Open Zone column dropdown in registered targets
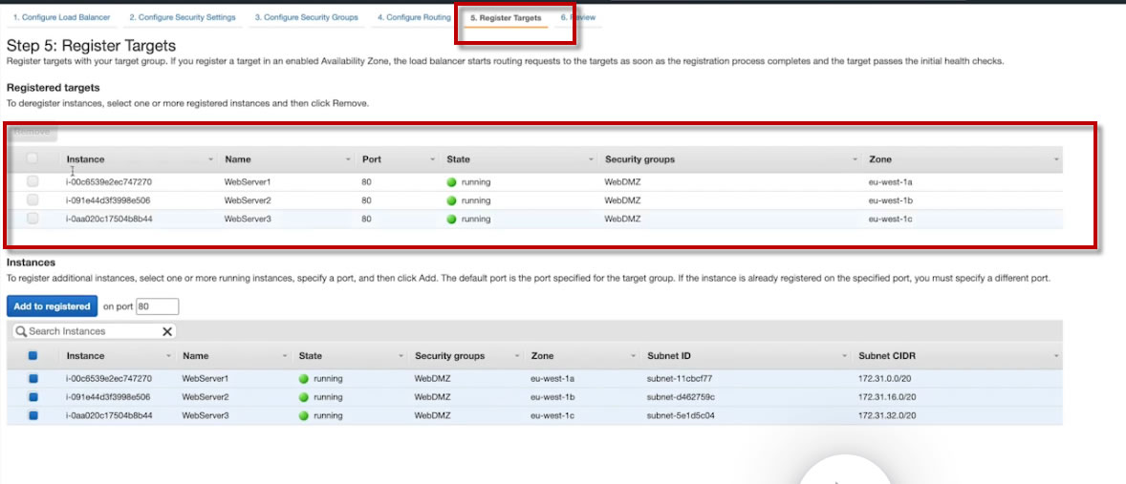The width and height of the screenshot is (1126, 484). [x=1057, y=159]
